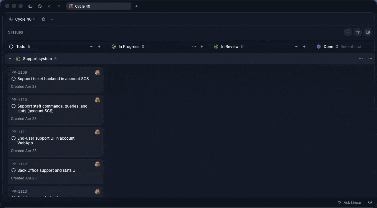Click the Done checkmark status icon
The image size is (377, 208).
coord(319,47)
